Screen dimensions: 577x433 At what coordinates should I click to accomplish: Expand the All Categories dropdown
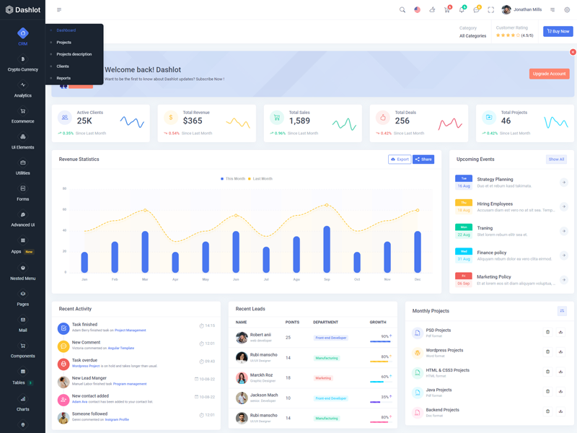coord(472,35)
